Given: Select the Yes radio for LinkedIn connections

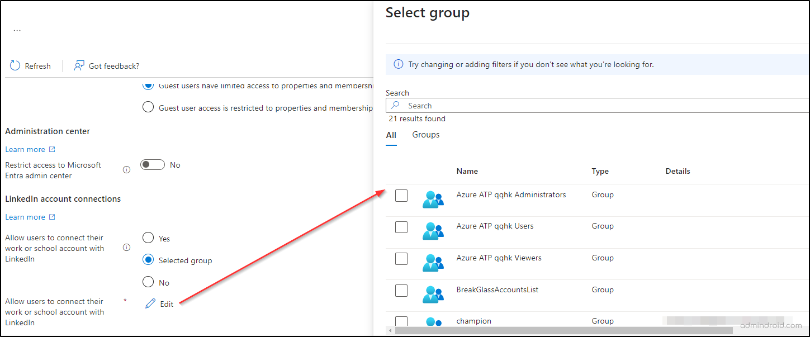Looking at the screenshot, I should click(x=148, y=238).
